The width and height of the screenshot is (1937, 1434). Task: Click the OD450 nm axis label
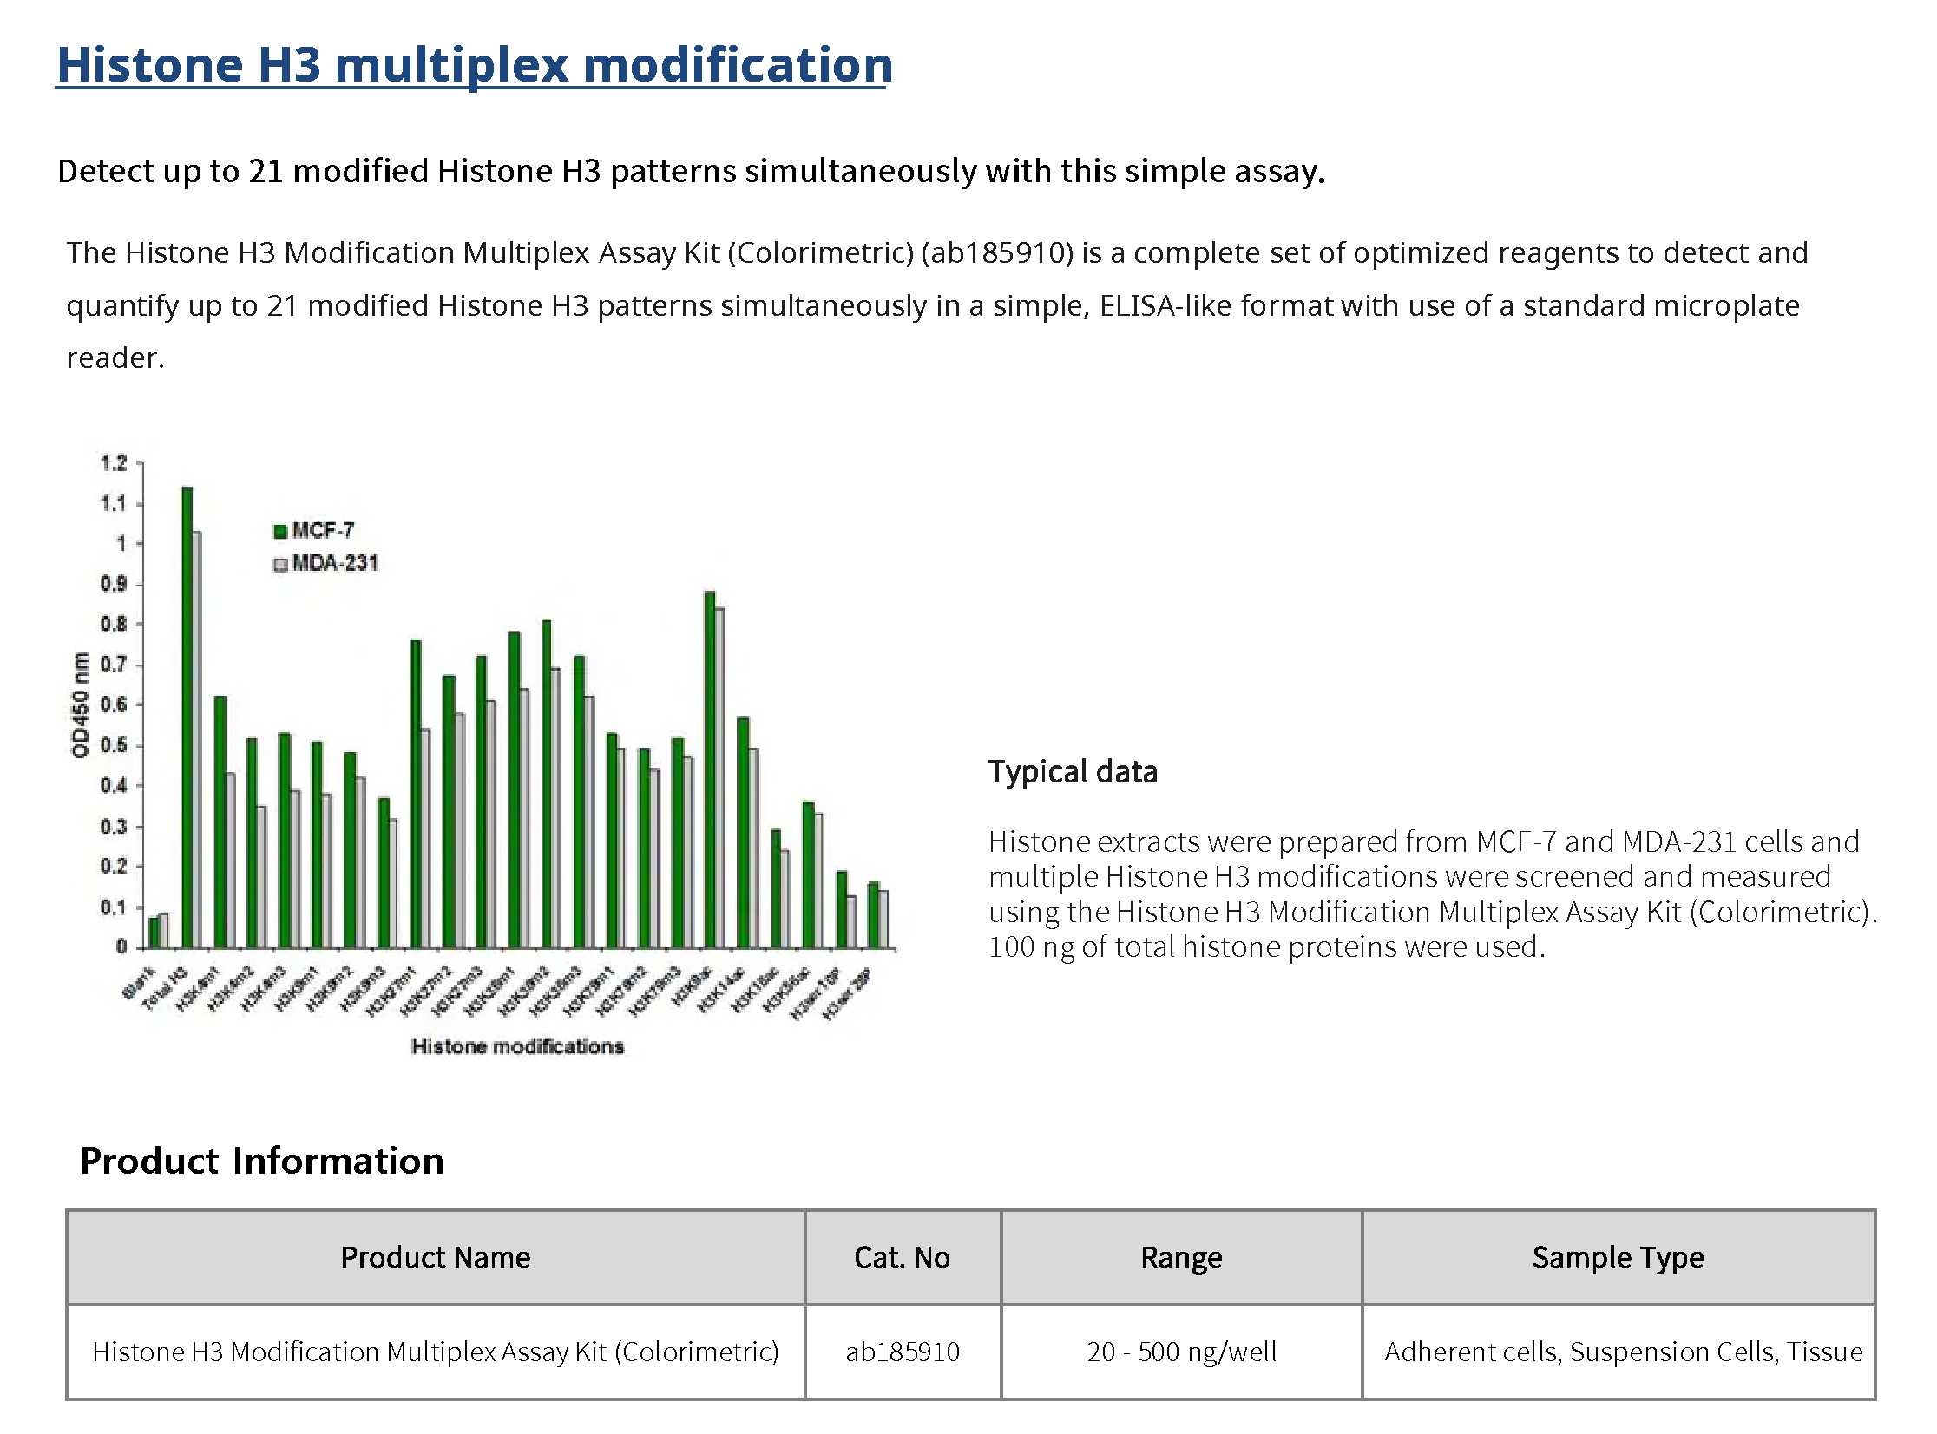click(x=81, y=704)
